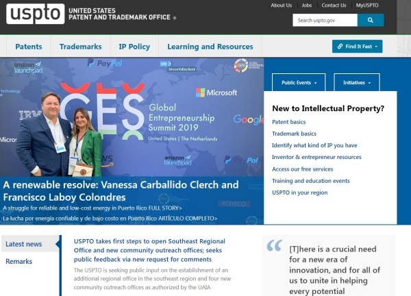Click the hero photo of the two people
411x296 pixels.
point(132,117)
